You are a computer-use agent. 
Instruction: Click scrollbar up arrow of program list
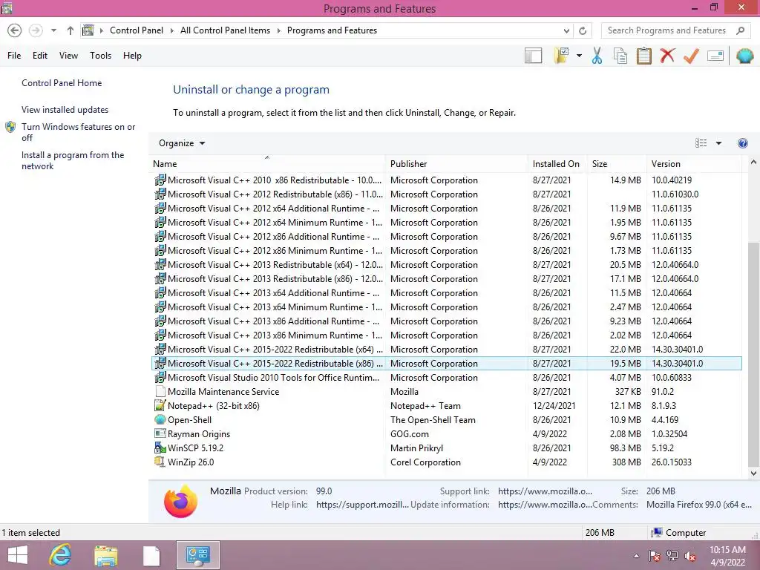pos(753,163)
